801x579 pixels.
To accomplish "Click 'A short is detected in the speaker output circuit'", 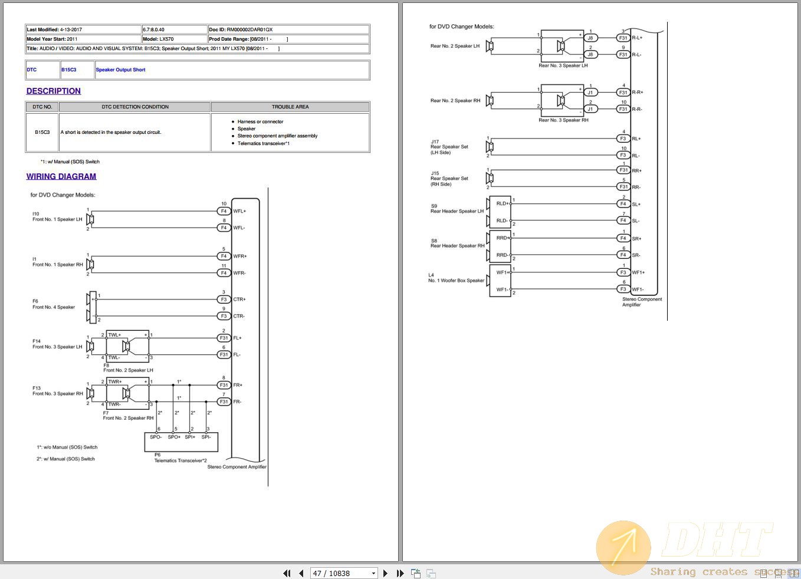I will tap(111, 132).
